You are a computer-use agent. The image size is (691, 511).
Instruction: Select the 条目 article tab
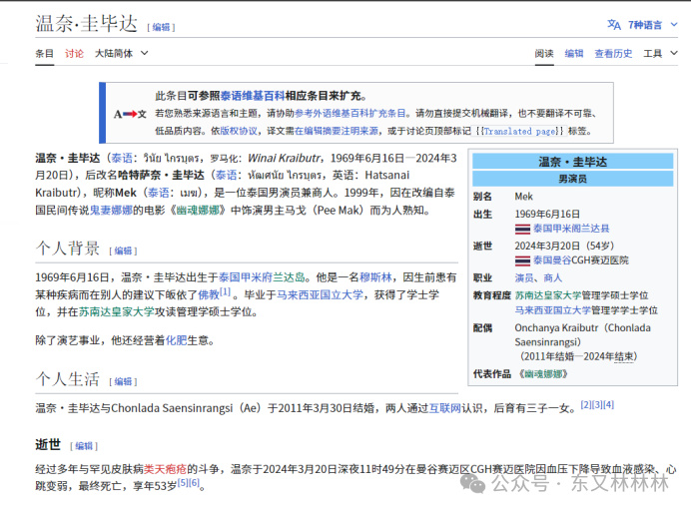point(45,53)
